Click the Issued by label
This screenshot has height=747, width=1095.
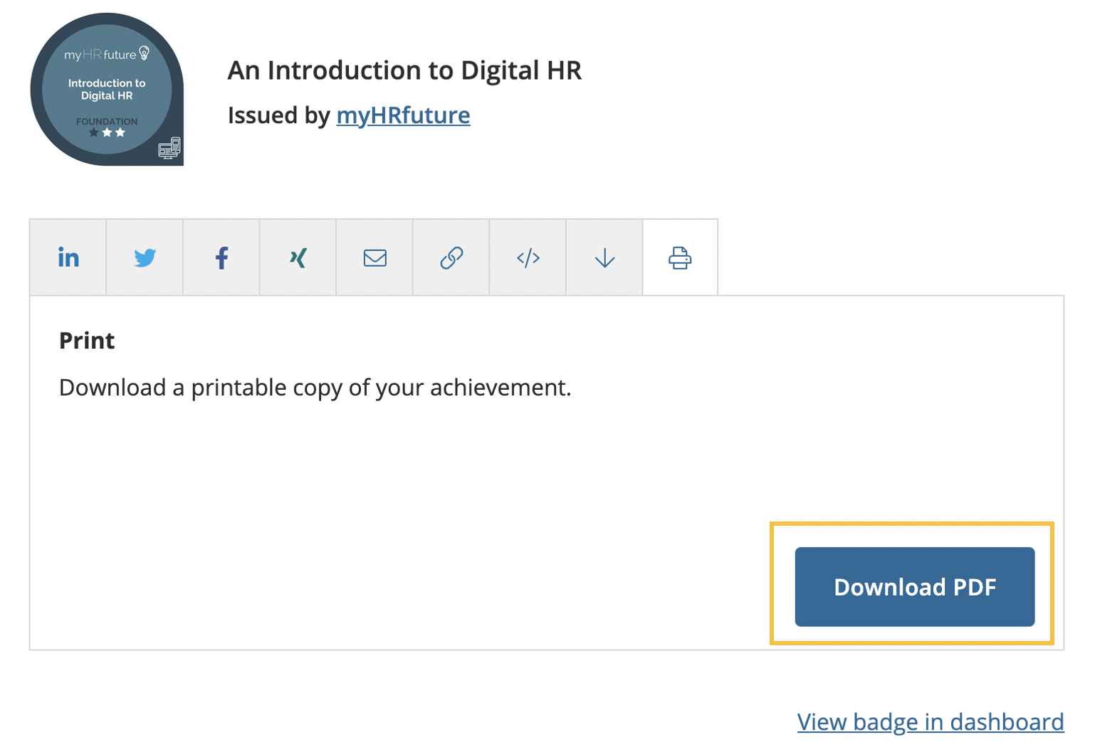coord(278,115)
